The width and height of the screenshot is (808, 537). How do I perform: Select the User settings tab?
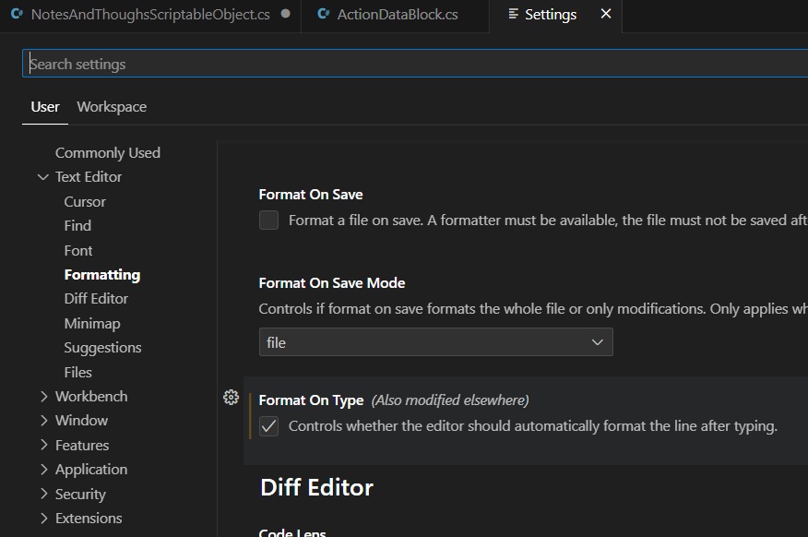[x=45, y=107]
